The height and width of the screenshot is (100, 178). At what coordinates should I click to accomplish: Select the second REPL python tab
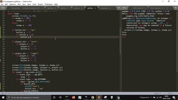(x=155, y=8)
